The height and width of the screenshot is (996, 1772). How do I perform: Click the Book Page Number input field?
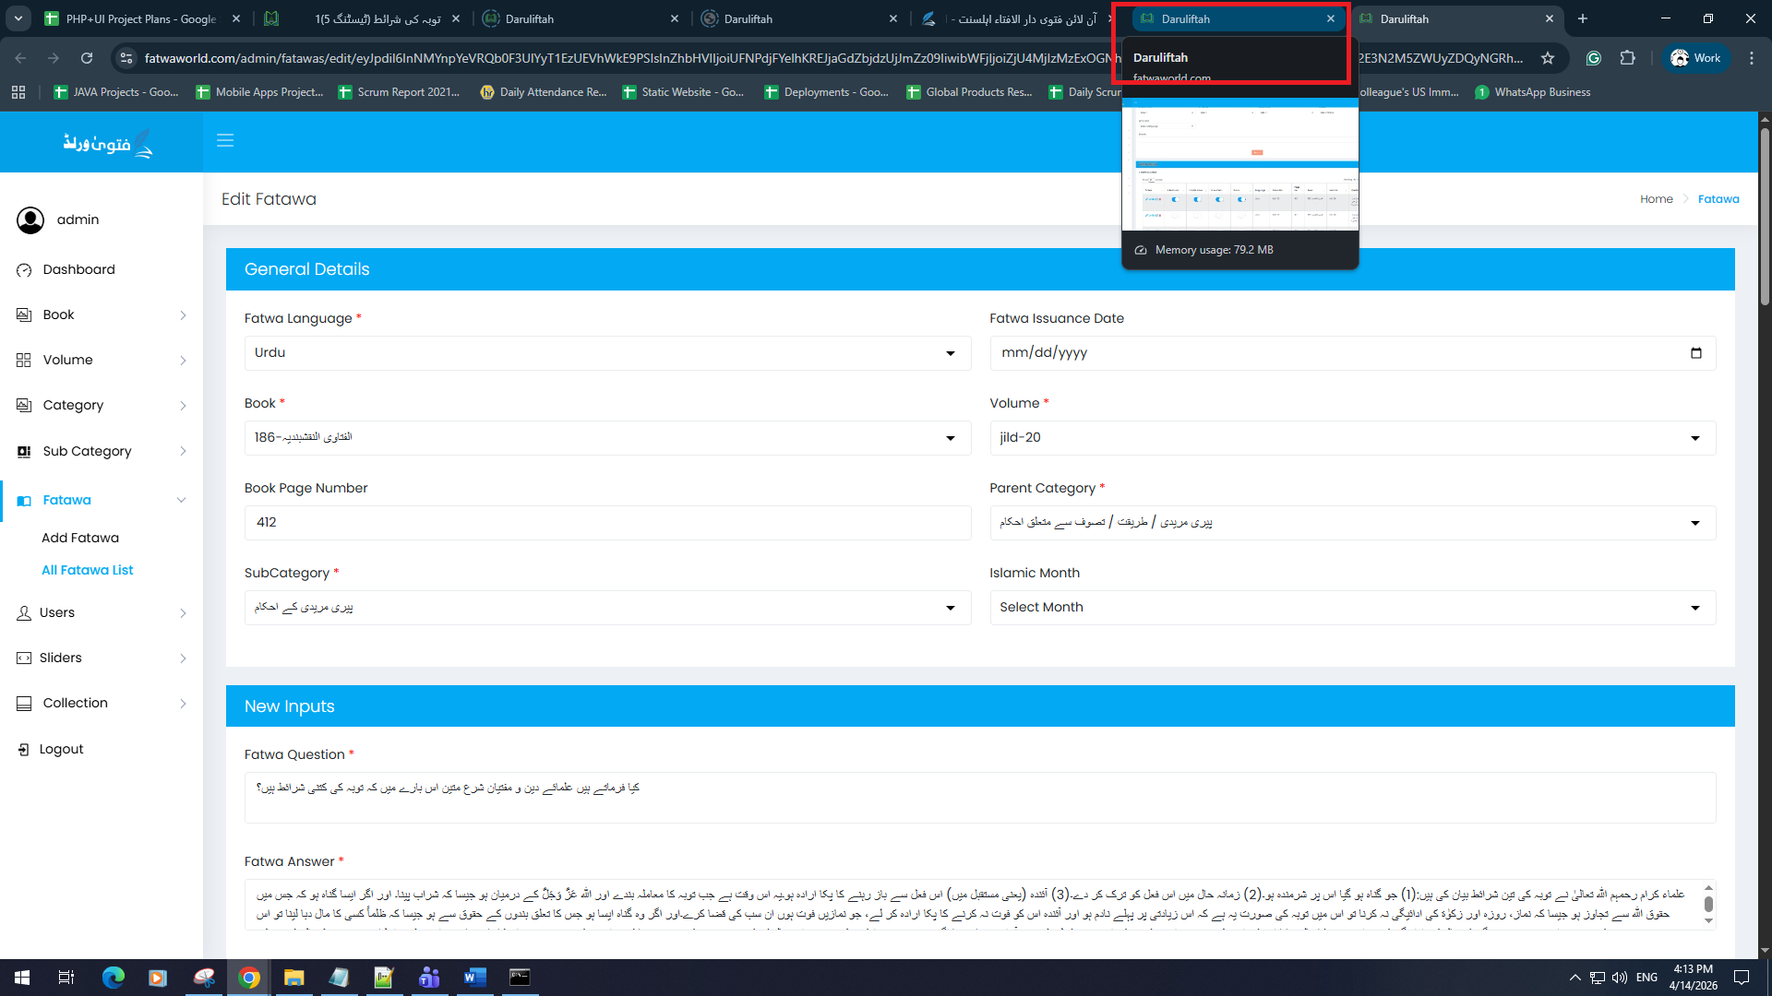tap(606, 523)
